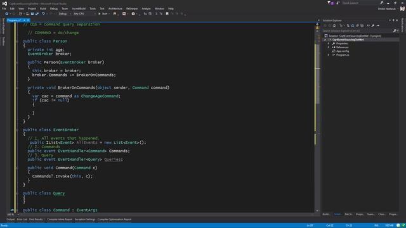The width and height of the screenshot is (406, 228).
Task: Open the Analyze menu
Action: (x=146, y=8)
